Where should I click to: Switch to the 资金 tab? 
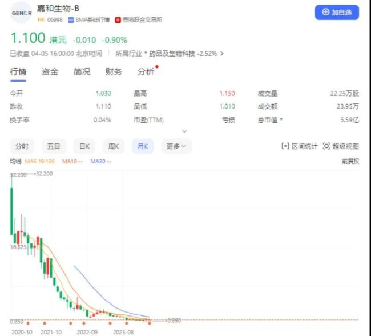coord(50,71)
